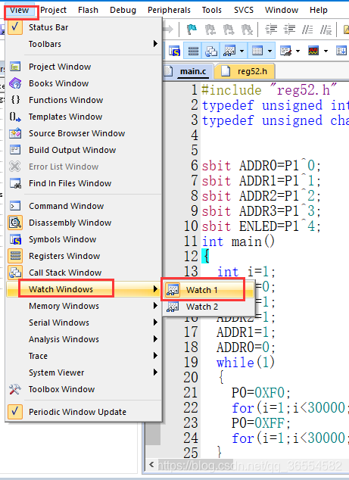Select Watch 1 from the submenu

tap(208, 290)
